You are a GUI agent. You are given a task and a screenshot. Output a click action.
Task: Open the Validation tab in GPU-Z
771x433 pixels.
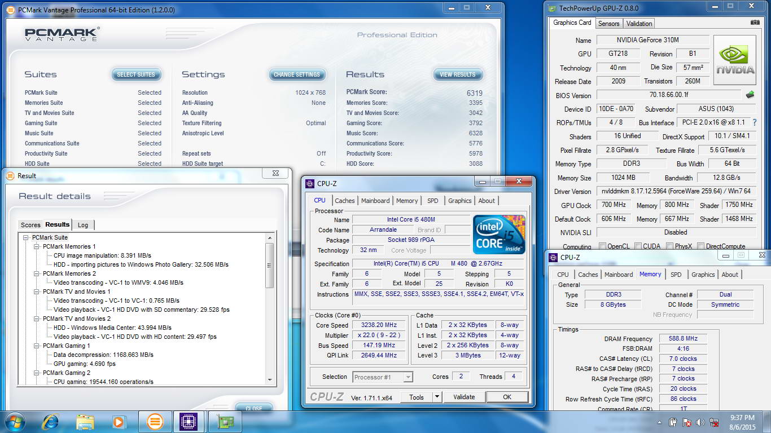[x=639, y=24]
